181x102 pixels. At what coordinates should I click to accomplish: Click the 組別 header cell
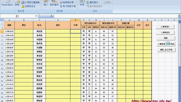(x=58, y=25)
